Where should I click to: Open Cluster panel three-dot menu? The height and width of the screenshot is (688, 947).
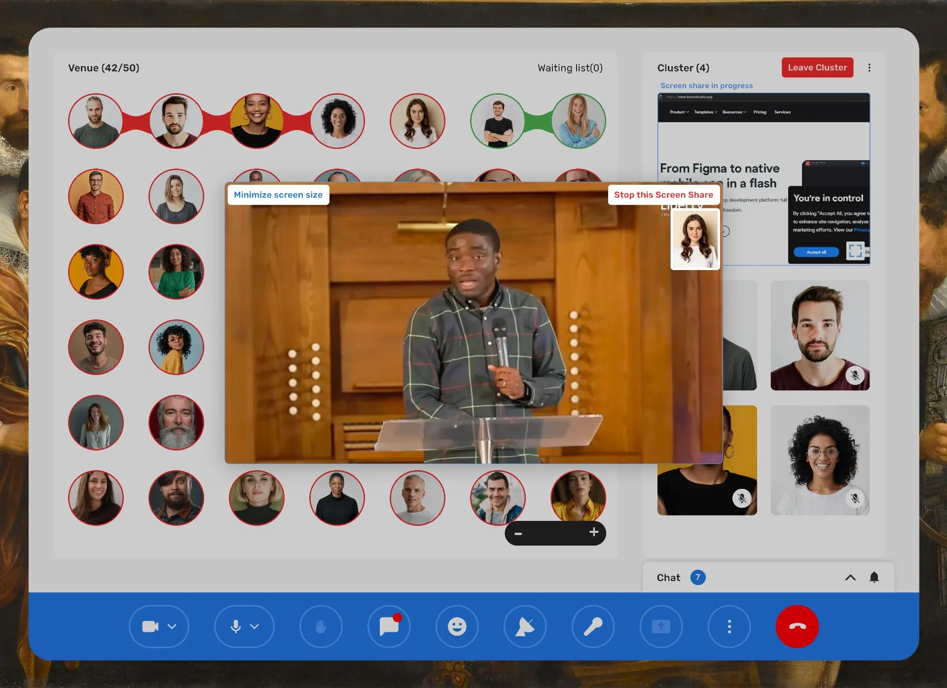point(869,68)
